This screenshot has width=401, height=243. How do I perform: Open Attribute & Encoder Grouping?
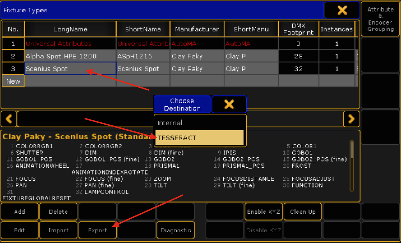coord(380,19)
